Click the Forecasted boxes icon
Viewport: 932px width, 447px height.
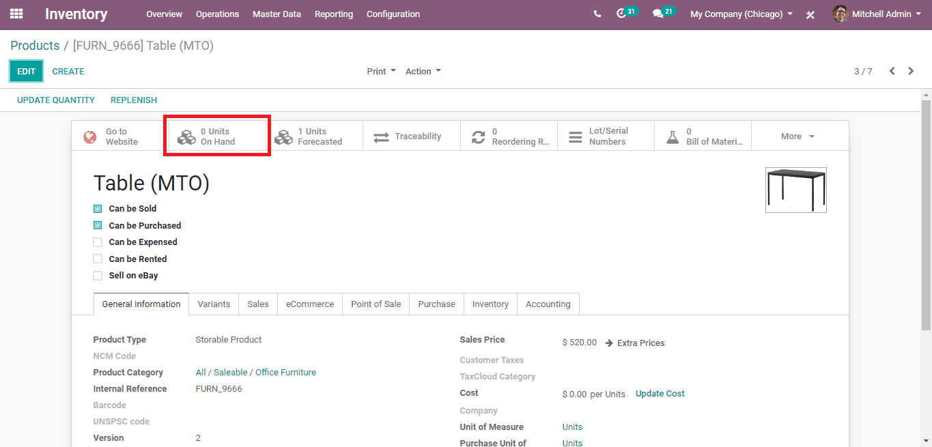[283, 137]
